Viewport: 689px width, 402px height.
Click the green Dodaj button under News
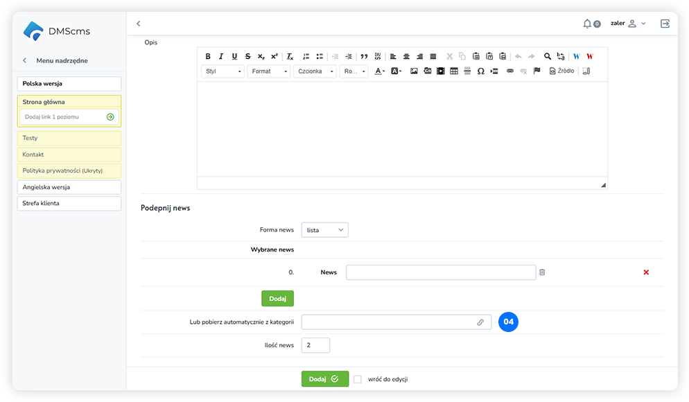click(277, 299)
